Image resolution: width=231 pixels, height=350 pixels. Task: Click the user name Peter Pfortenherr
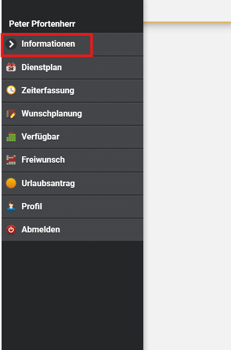click(x=42, y=24)
